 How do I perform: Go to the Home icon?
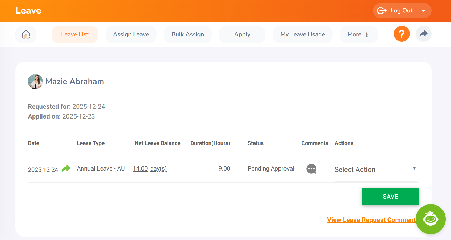click(26, 34)
